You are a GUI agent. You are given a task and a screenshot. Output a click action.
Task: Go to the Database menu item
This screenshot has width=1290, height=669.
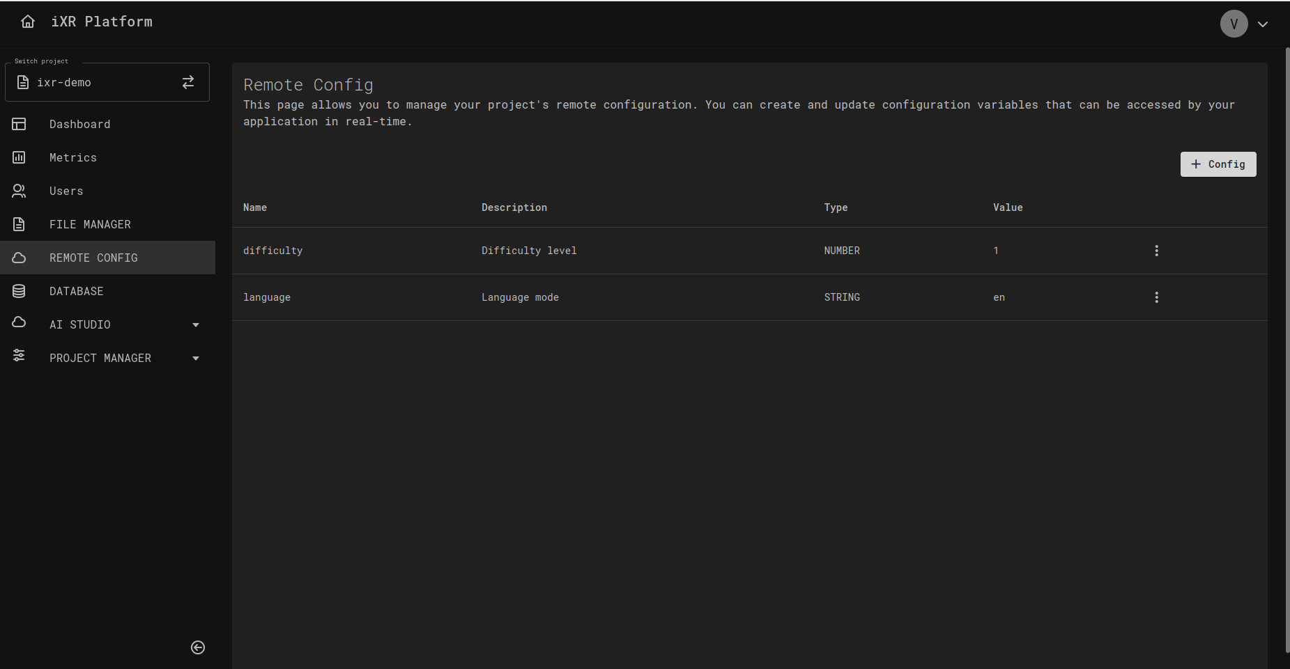[76, 291]
